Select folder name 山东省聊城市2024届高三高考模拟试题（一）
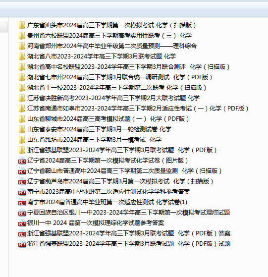 point(108,119)
